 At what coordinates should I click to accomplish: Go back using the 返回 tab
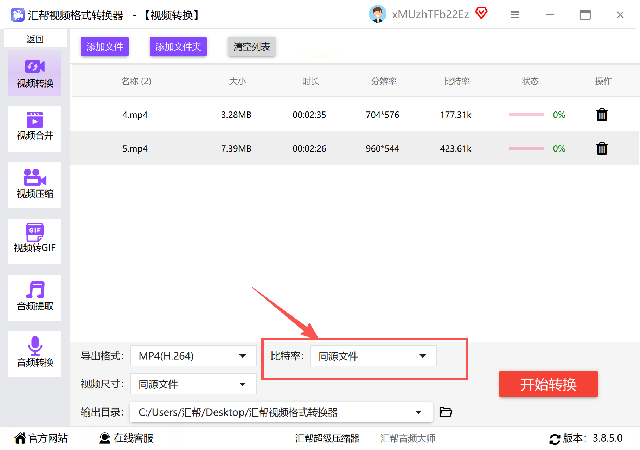35,39
